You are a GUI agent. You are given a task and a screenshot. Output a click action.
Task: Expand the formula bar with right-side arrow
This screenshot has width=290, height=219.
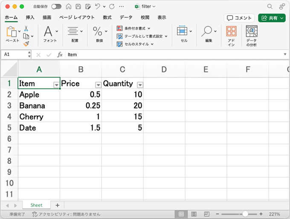tap(285, 54)
